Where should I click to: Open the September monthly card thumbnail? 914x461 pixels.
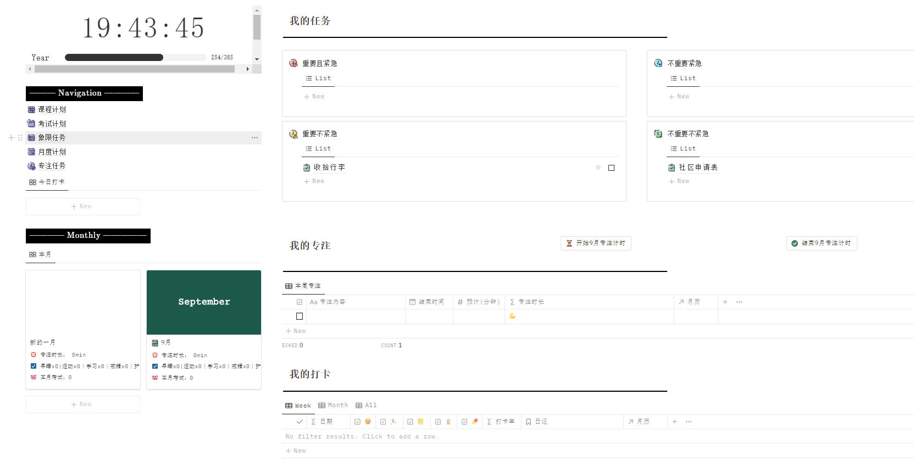tap(204, 302)
